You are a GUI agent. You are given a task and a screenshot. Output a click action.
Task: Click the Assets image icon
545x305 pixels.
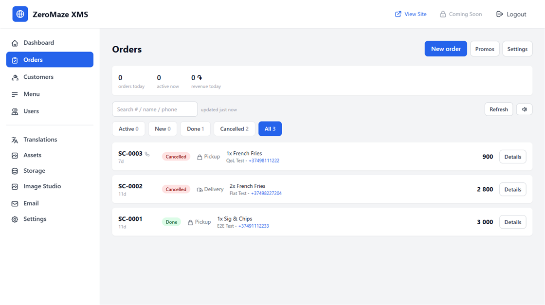click(15, 155)
